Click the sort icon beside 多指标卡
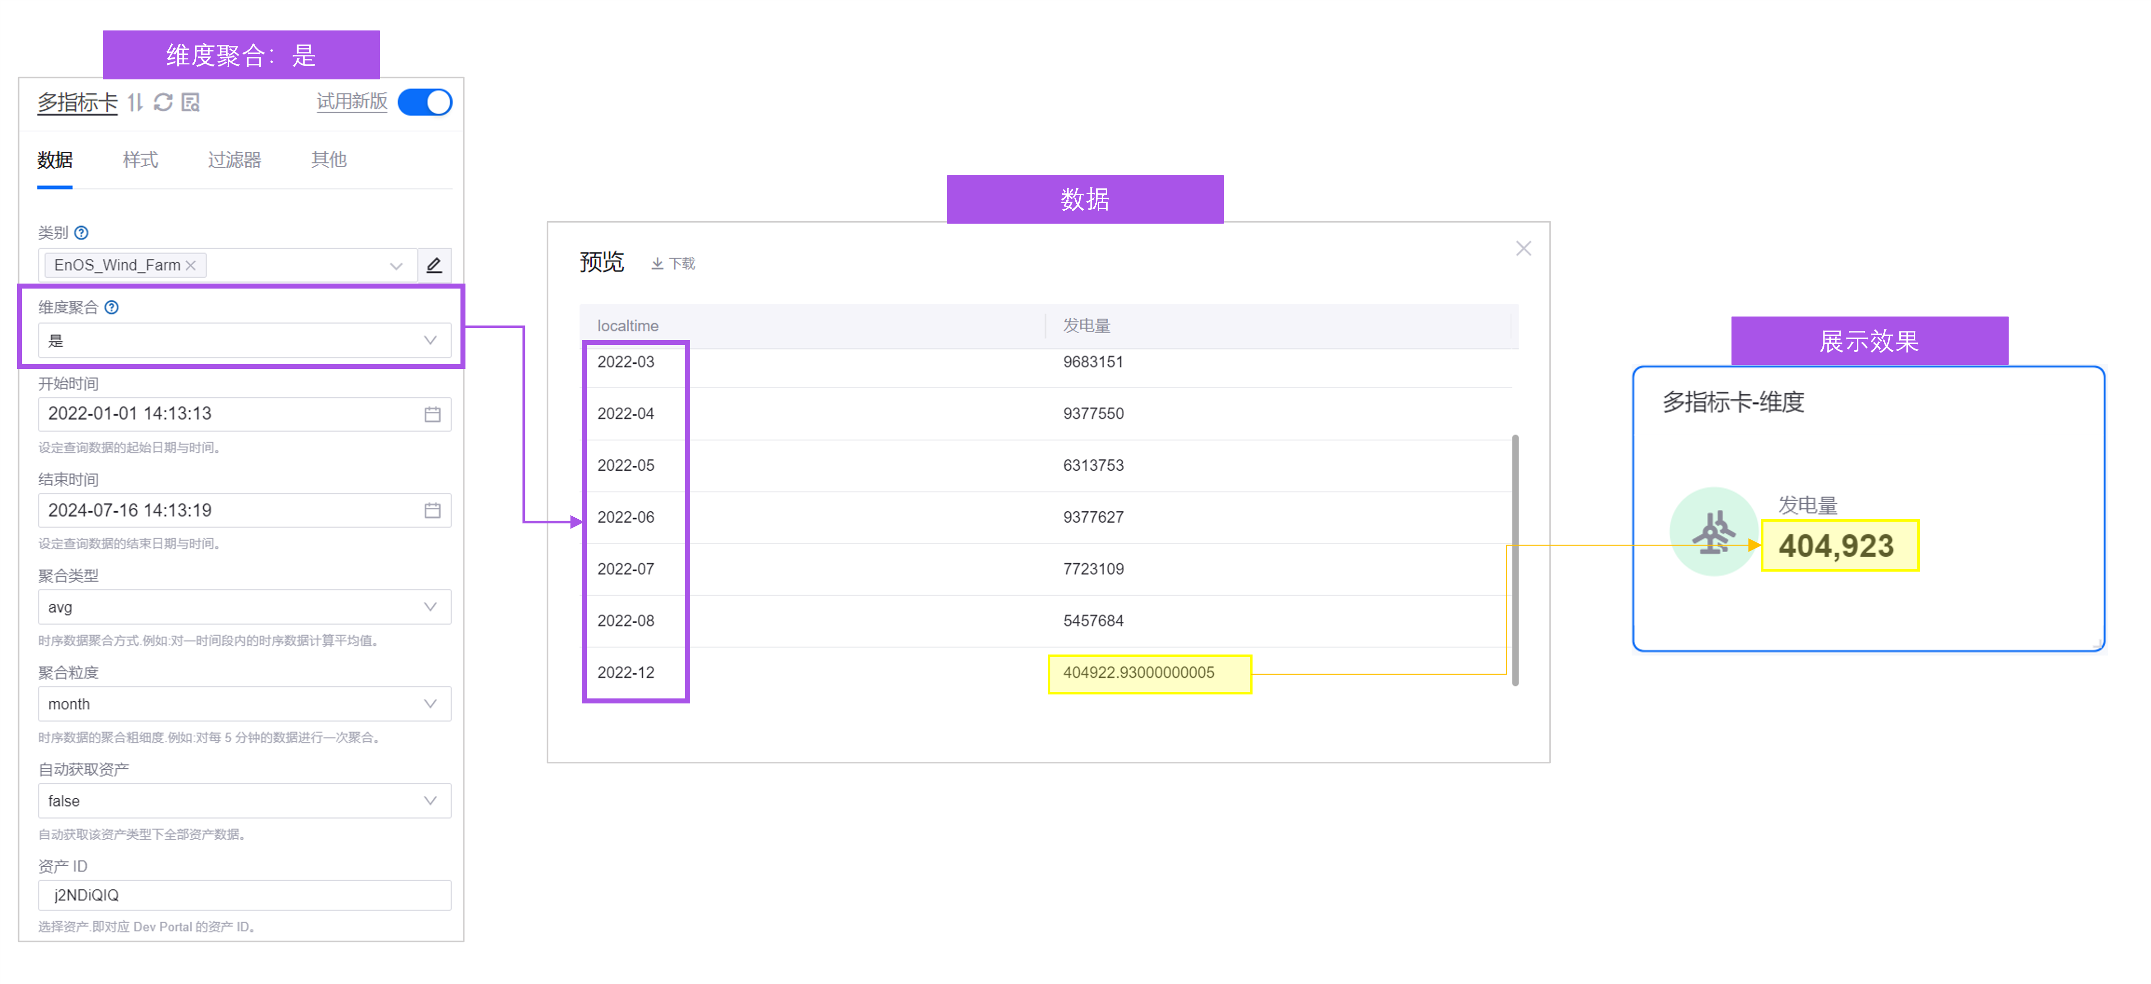The image size is (2151, 984). (x=135, y=102)
